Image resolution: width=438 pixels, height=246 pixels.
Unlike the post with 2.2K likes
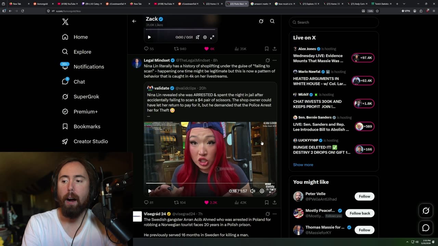pyautogui.click(x=210, y=203)
